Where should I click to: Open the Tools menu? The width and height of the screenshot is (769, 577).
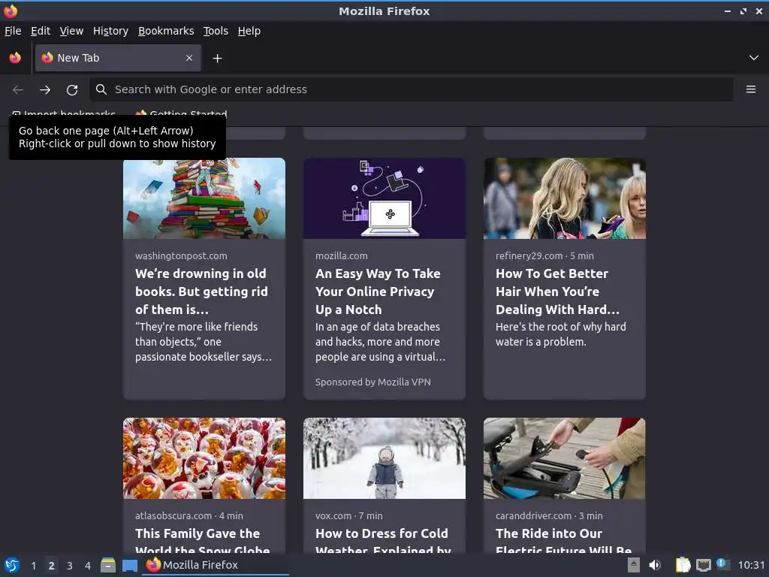(216, 31)
